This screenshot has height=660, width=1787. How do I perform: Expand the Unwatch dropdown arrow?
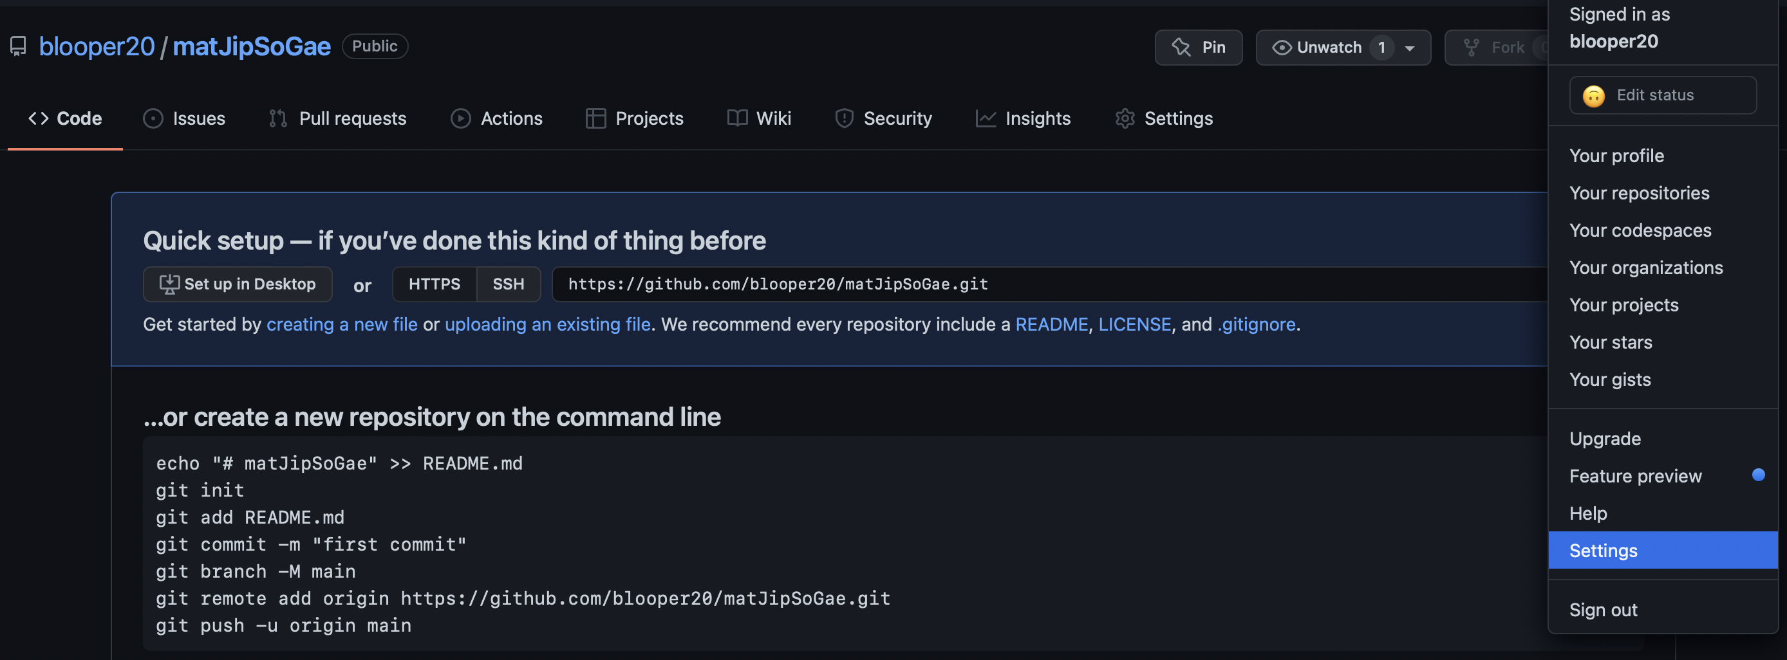coord(1409,48)
